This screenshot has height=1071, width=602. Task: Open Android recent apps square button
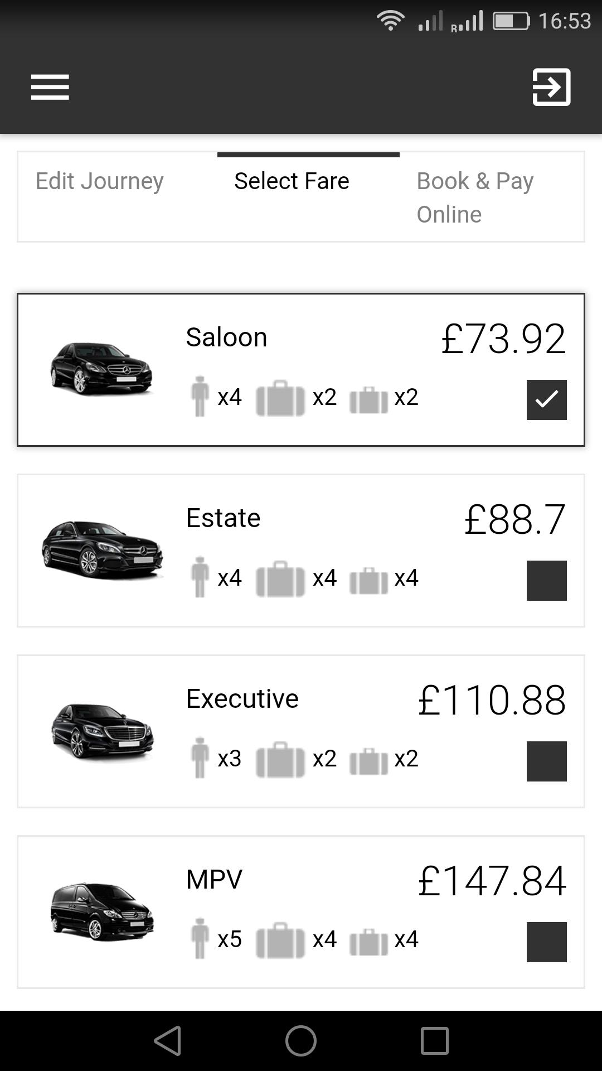[x=434, y=1041]
